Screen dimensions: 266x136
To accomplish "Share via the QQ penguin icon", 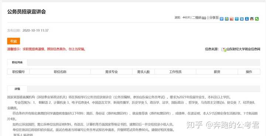I will tap(252, 19).
